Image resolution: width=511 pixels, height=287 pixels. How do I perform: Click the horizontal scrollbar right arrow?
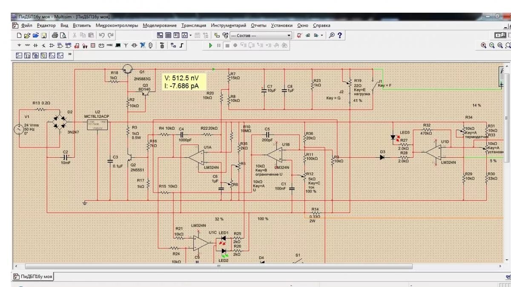pos(501,267)
